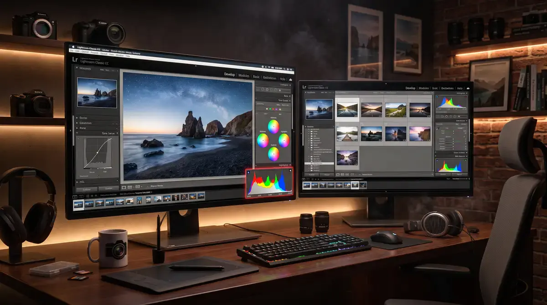
Task: Toggle shadow clipping on right monitor's upper histogram
Action: click(x=438, y=97)
